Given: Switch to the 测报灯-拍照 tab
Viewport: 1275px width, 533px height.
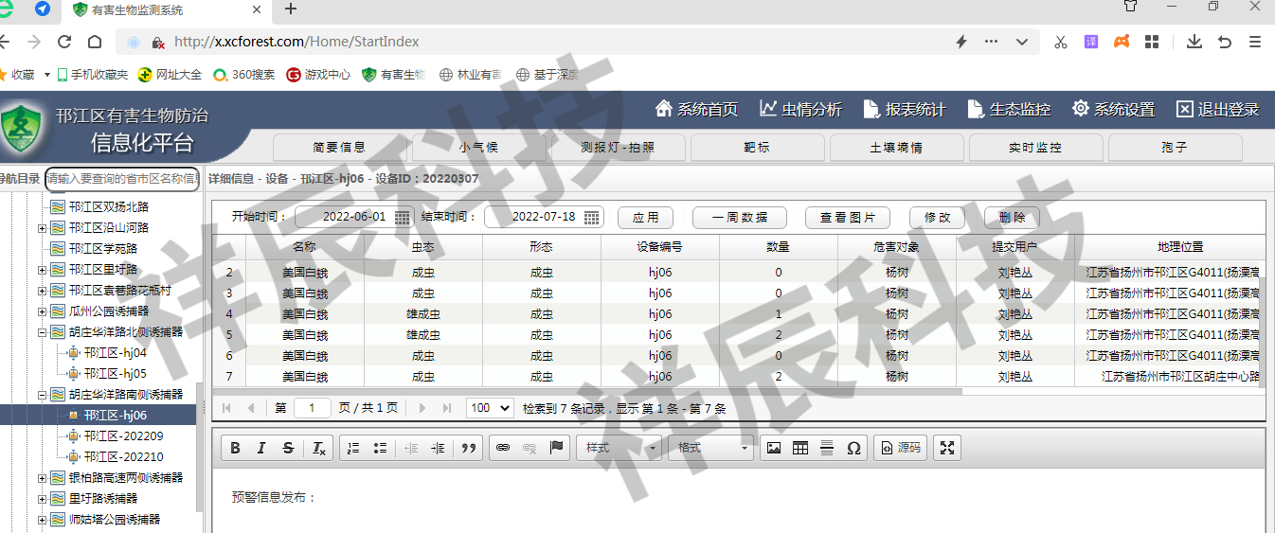Looking at the screenshot, I should (618, 148).
